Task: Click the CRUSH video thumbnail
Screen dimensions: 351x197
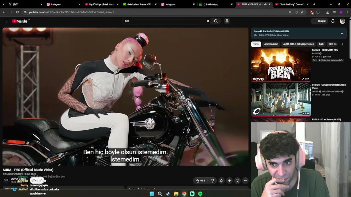Action: (x=281, y=100)
